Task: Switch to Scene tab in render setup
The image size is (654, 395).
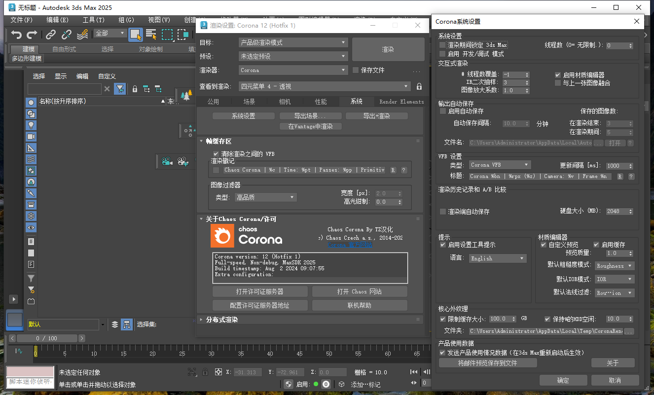Action: (x=249, y=102)
